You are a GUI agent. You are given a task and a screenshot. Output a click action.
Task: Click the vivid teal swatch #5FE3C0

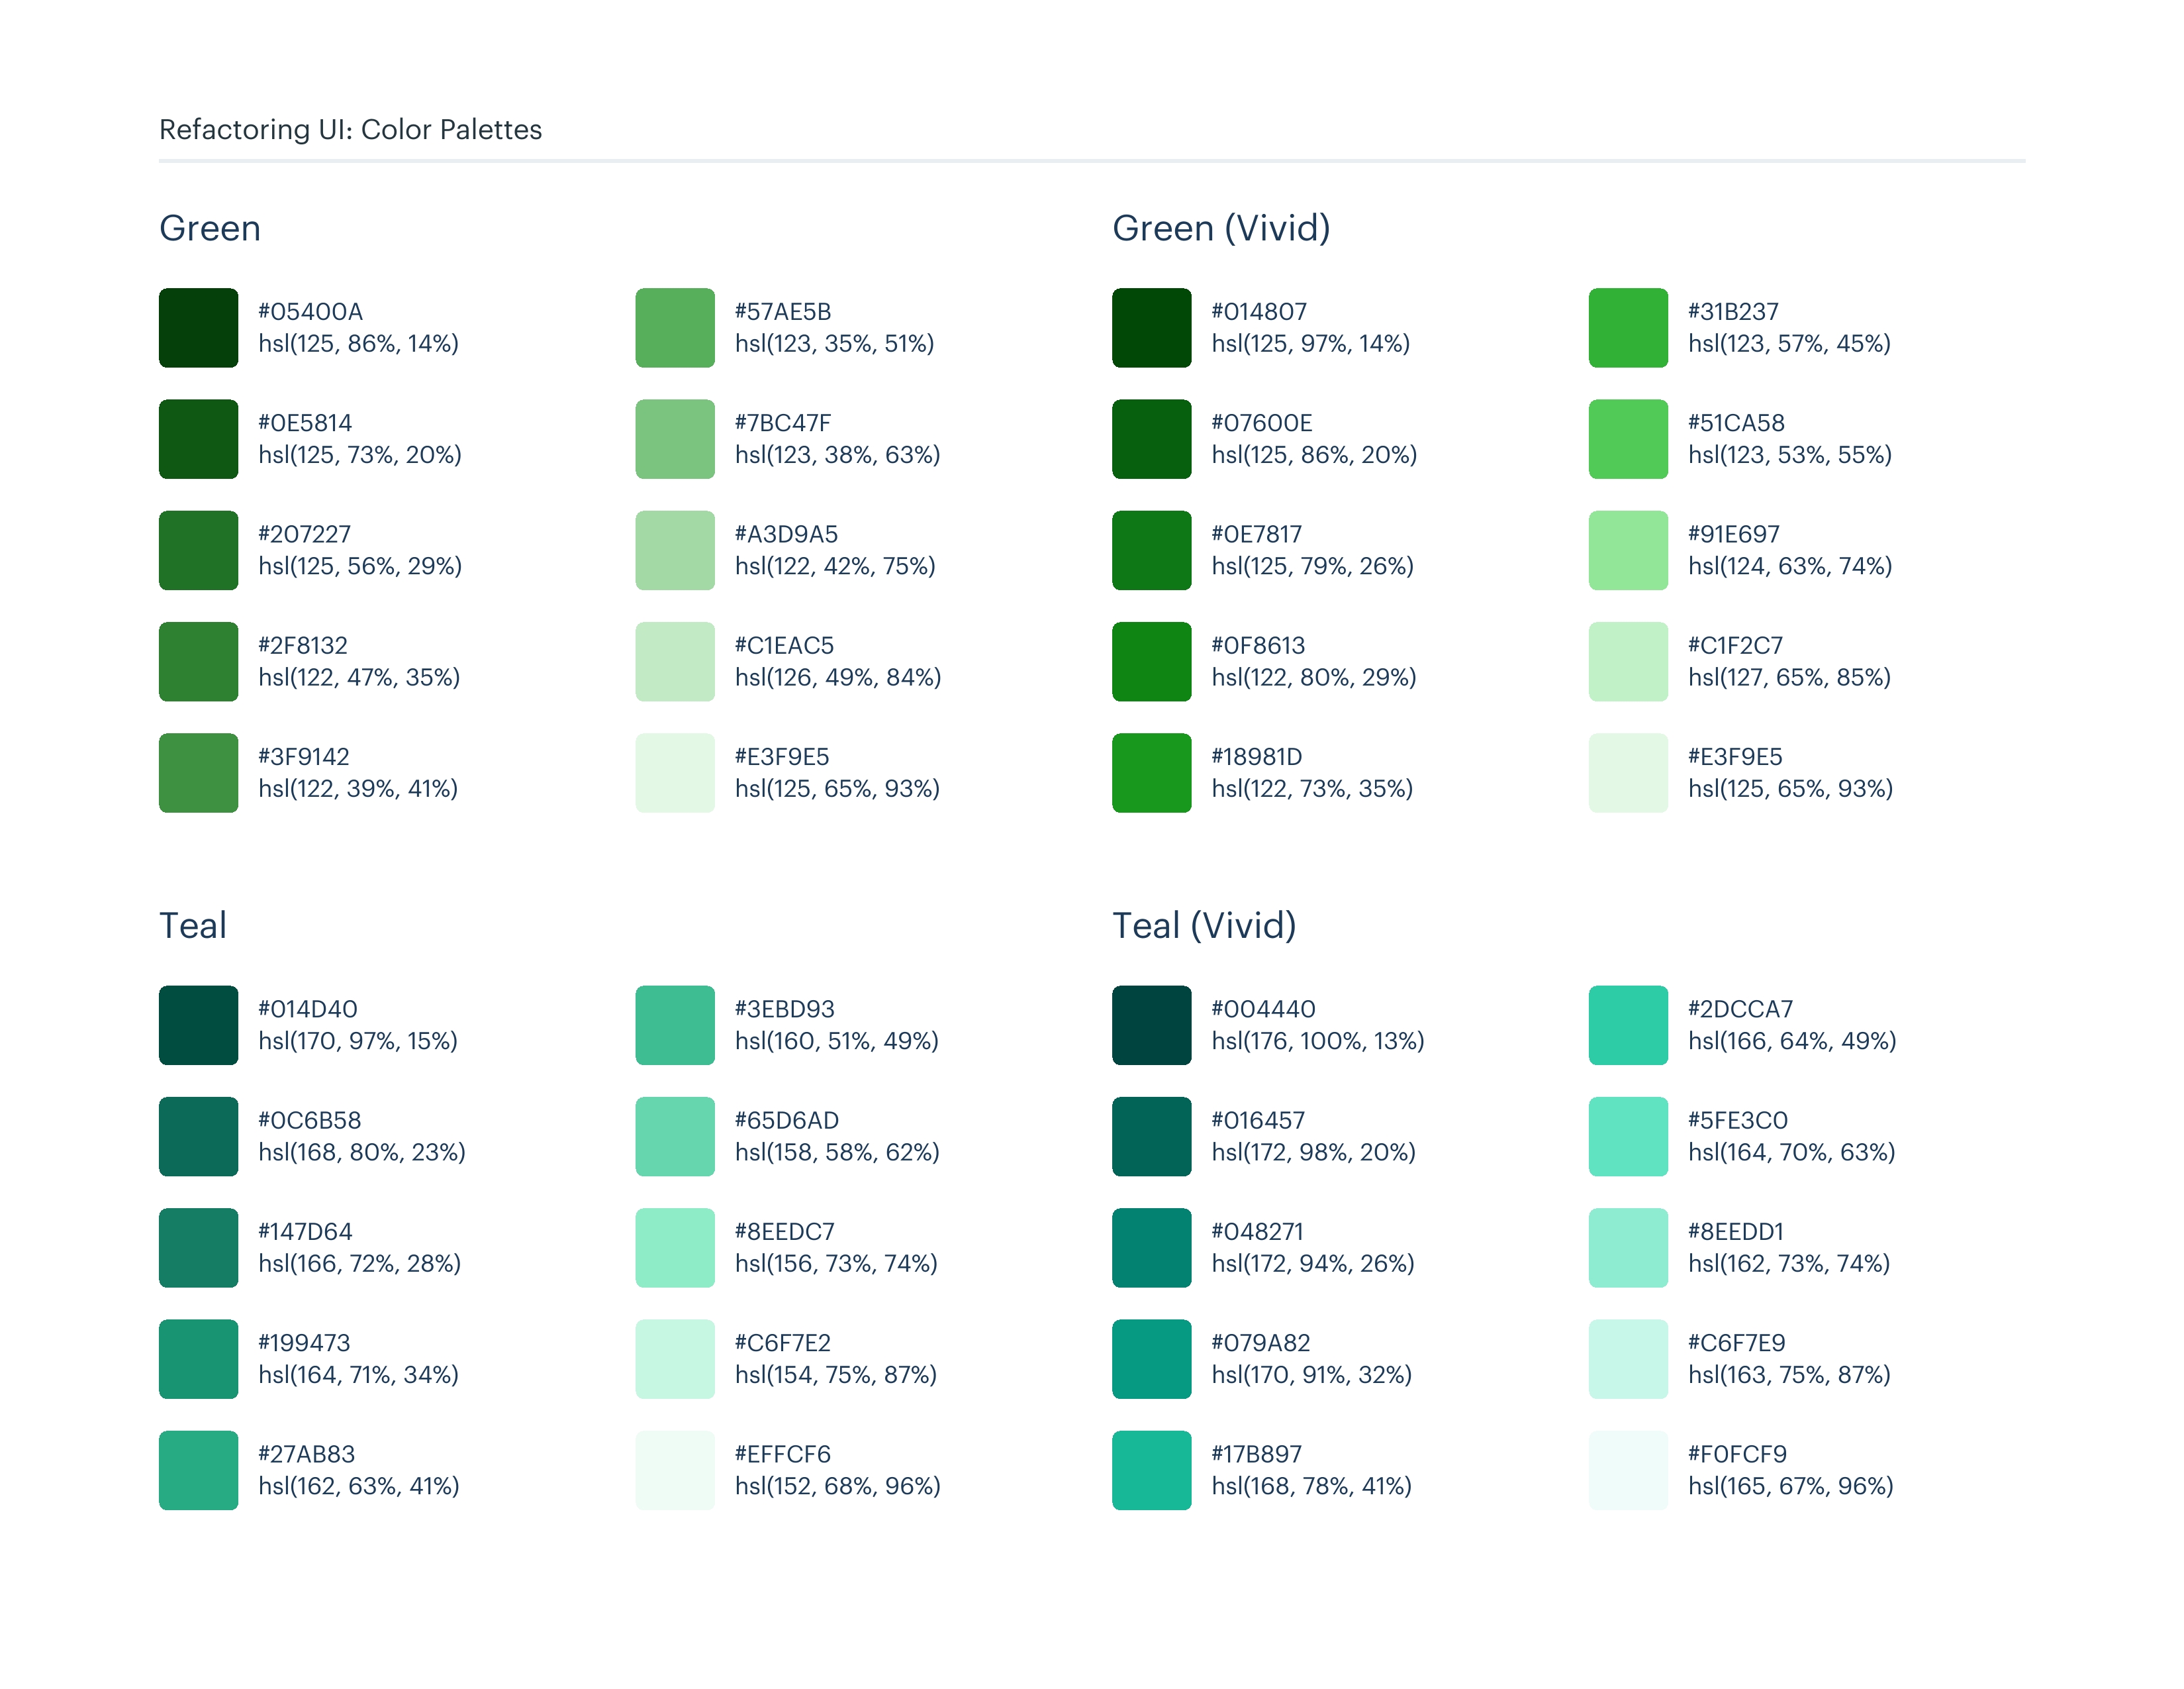[x=1628, y=1137]
